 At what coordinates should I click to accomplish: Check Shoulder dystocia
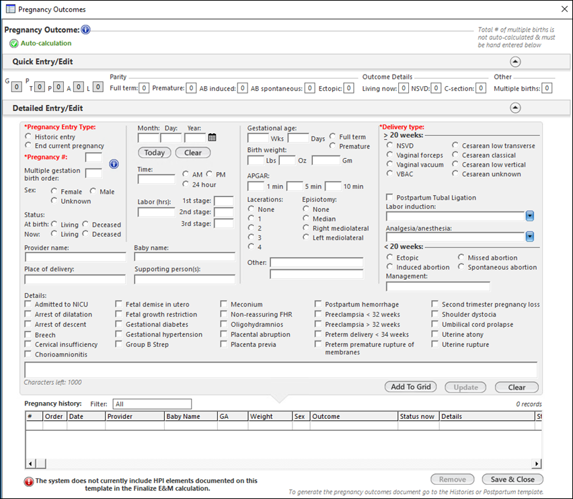click(435, 314)
